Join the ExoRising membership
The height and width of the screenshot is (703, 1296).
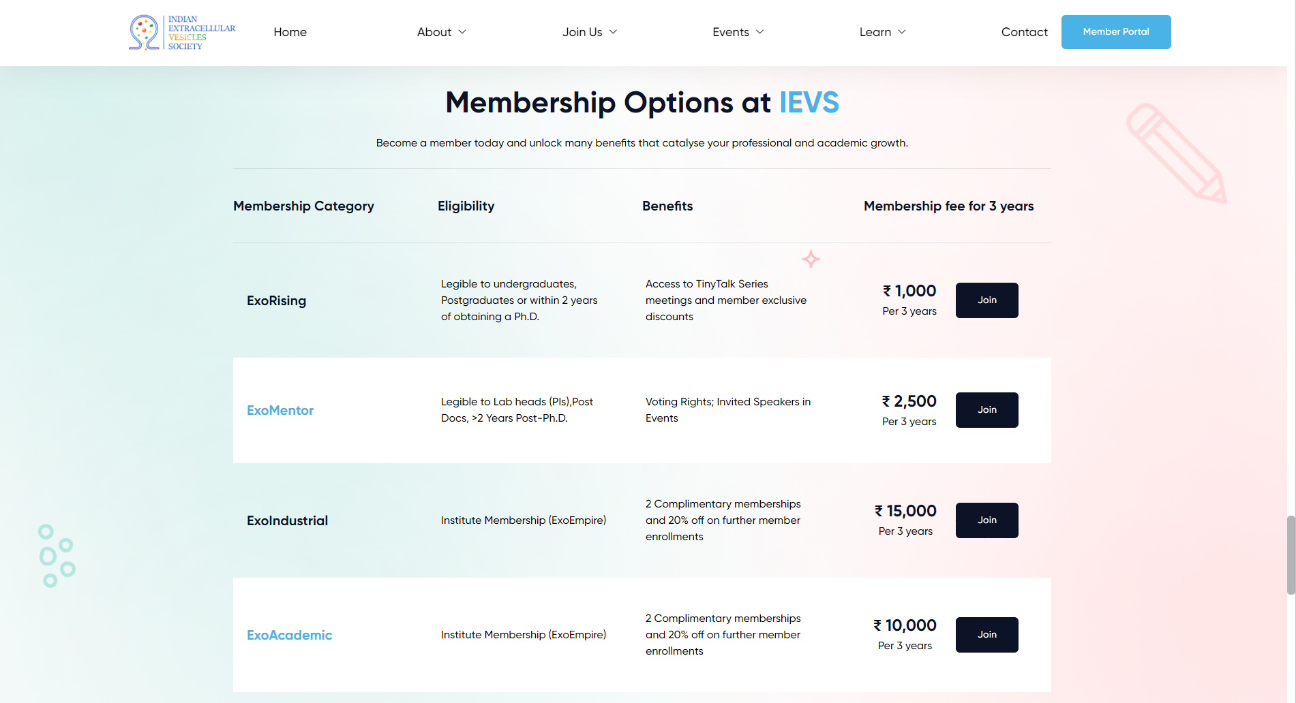[x=986, y=300]
